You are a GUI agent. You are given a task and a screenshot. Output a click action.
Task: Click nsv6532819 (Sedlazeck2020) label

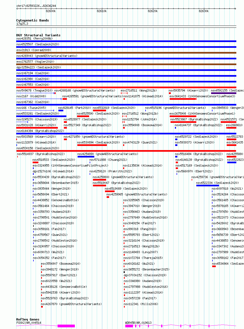pyautogui.click(x=114, y=108)
